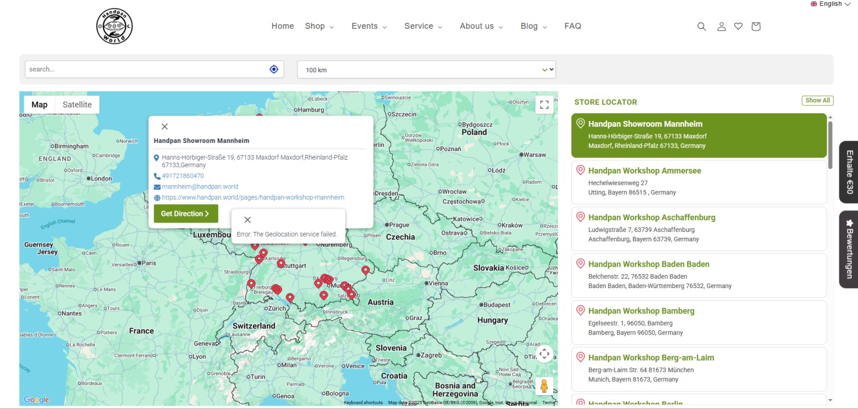Click the account person icon
Image resolution: width=858 pixels, height=409 pixels.
tap(721, 26)
